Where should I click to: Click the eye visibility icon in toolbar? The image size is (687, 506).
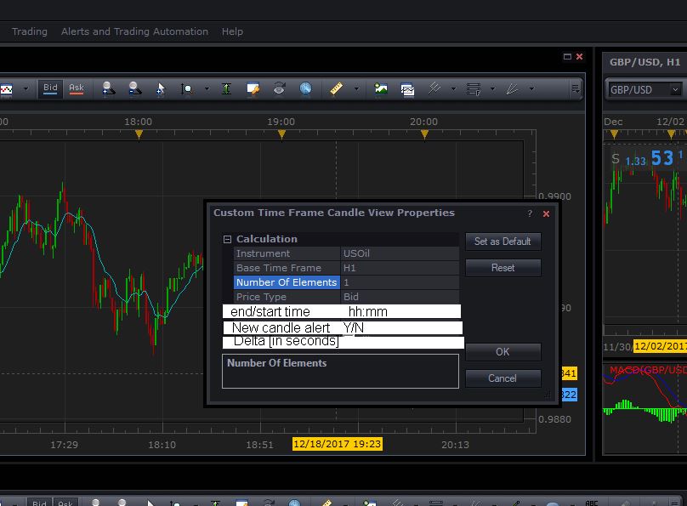point(279,88)
